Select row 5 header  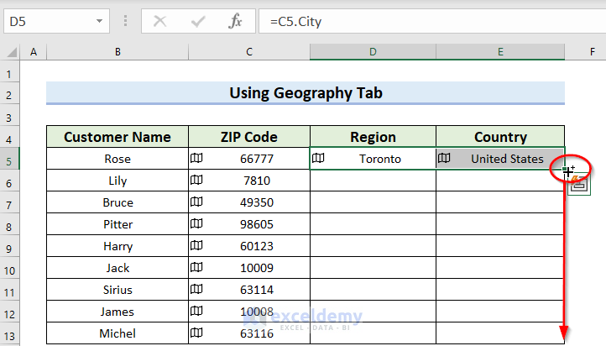coord(12,159)
